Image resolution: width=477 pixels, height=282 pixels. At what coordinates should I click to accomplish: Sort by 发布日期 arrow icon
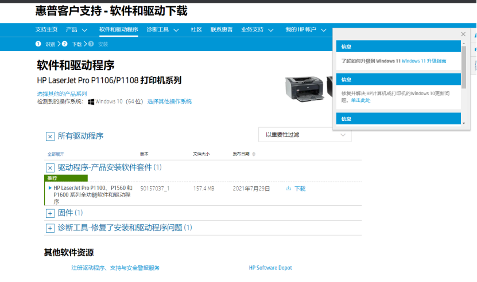click(254, 154)
